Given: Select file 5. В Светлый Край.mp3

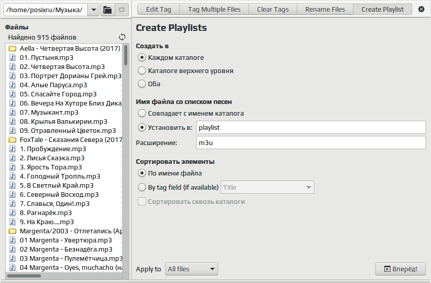Looking at the screenshot, I should click(x=57, y=185).
